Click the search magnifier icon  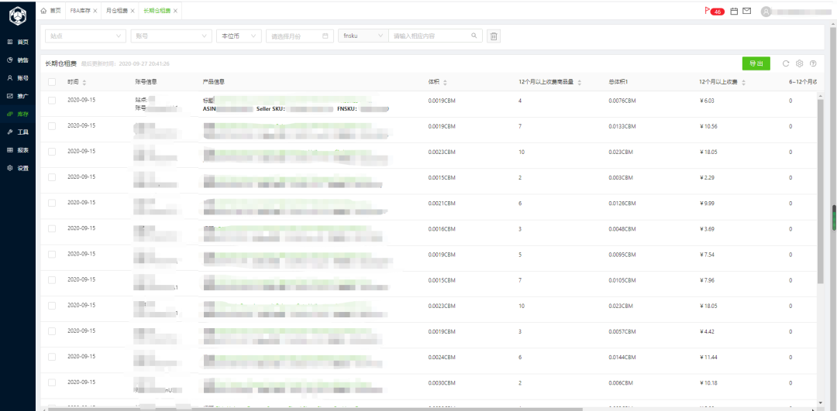[x=474, y=36]
